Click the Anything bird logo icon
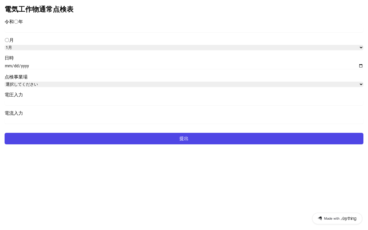This screenshot has width=368, height=230. tap(320, 218)
